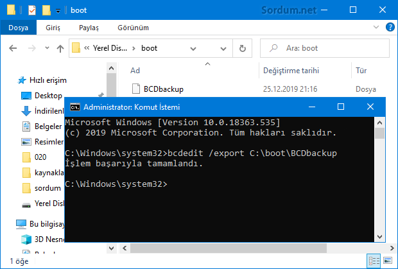Viewport: 398px width, 269px height.
Task: Click the Command Prompt vertical scrollbar thumb
Action: coord(380,134)
